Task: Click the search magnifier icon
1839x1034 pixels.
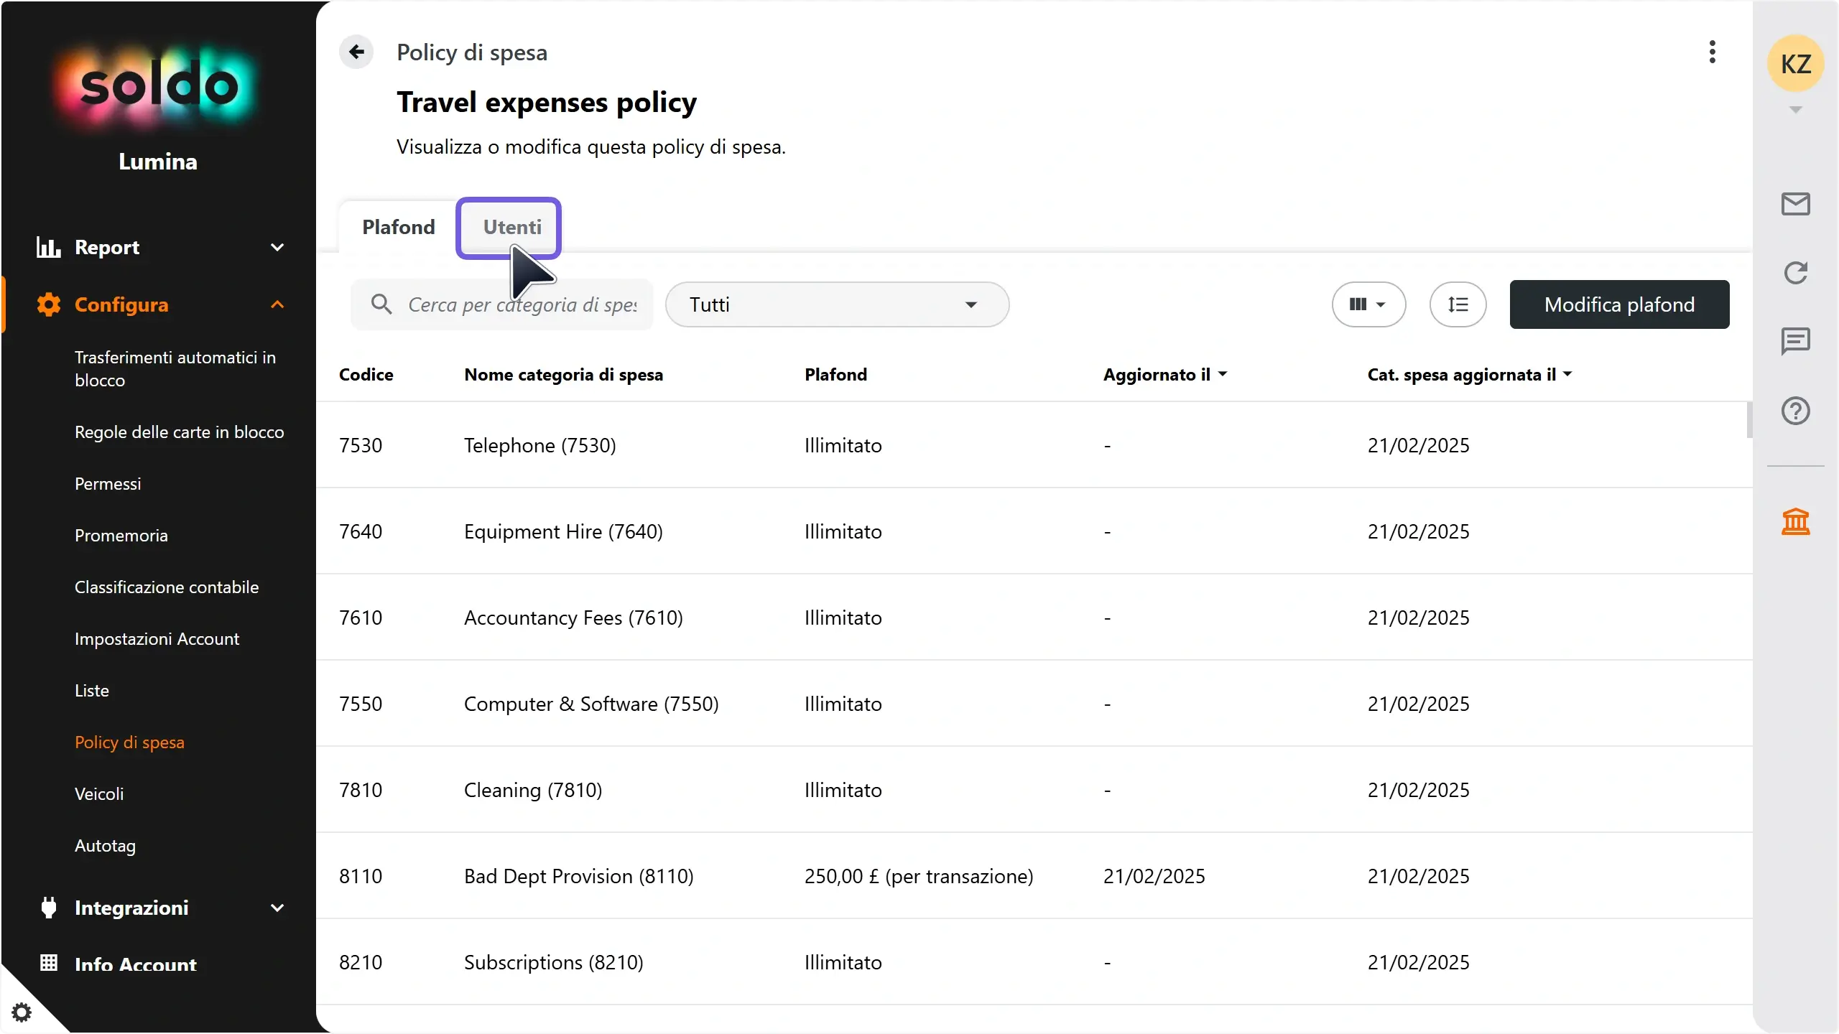Action: point(381,304)
